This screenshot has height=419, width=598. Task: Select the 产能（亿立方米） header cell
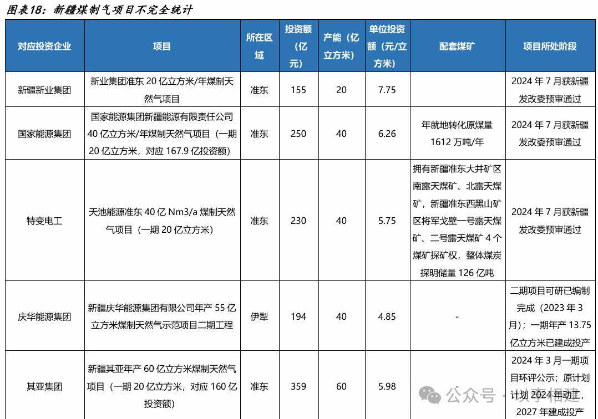pyautogui.click(x=341, y=46)
